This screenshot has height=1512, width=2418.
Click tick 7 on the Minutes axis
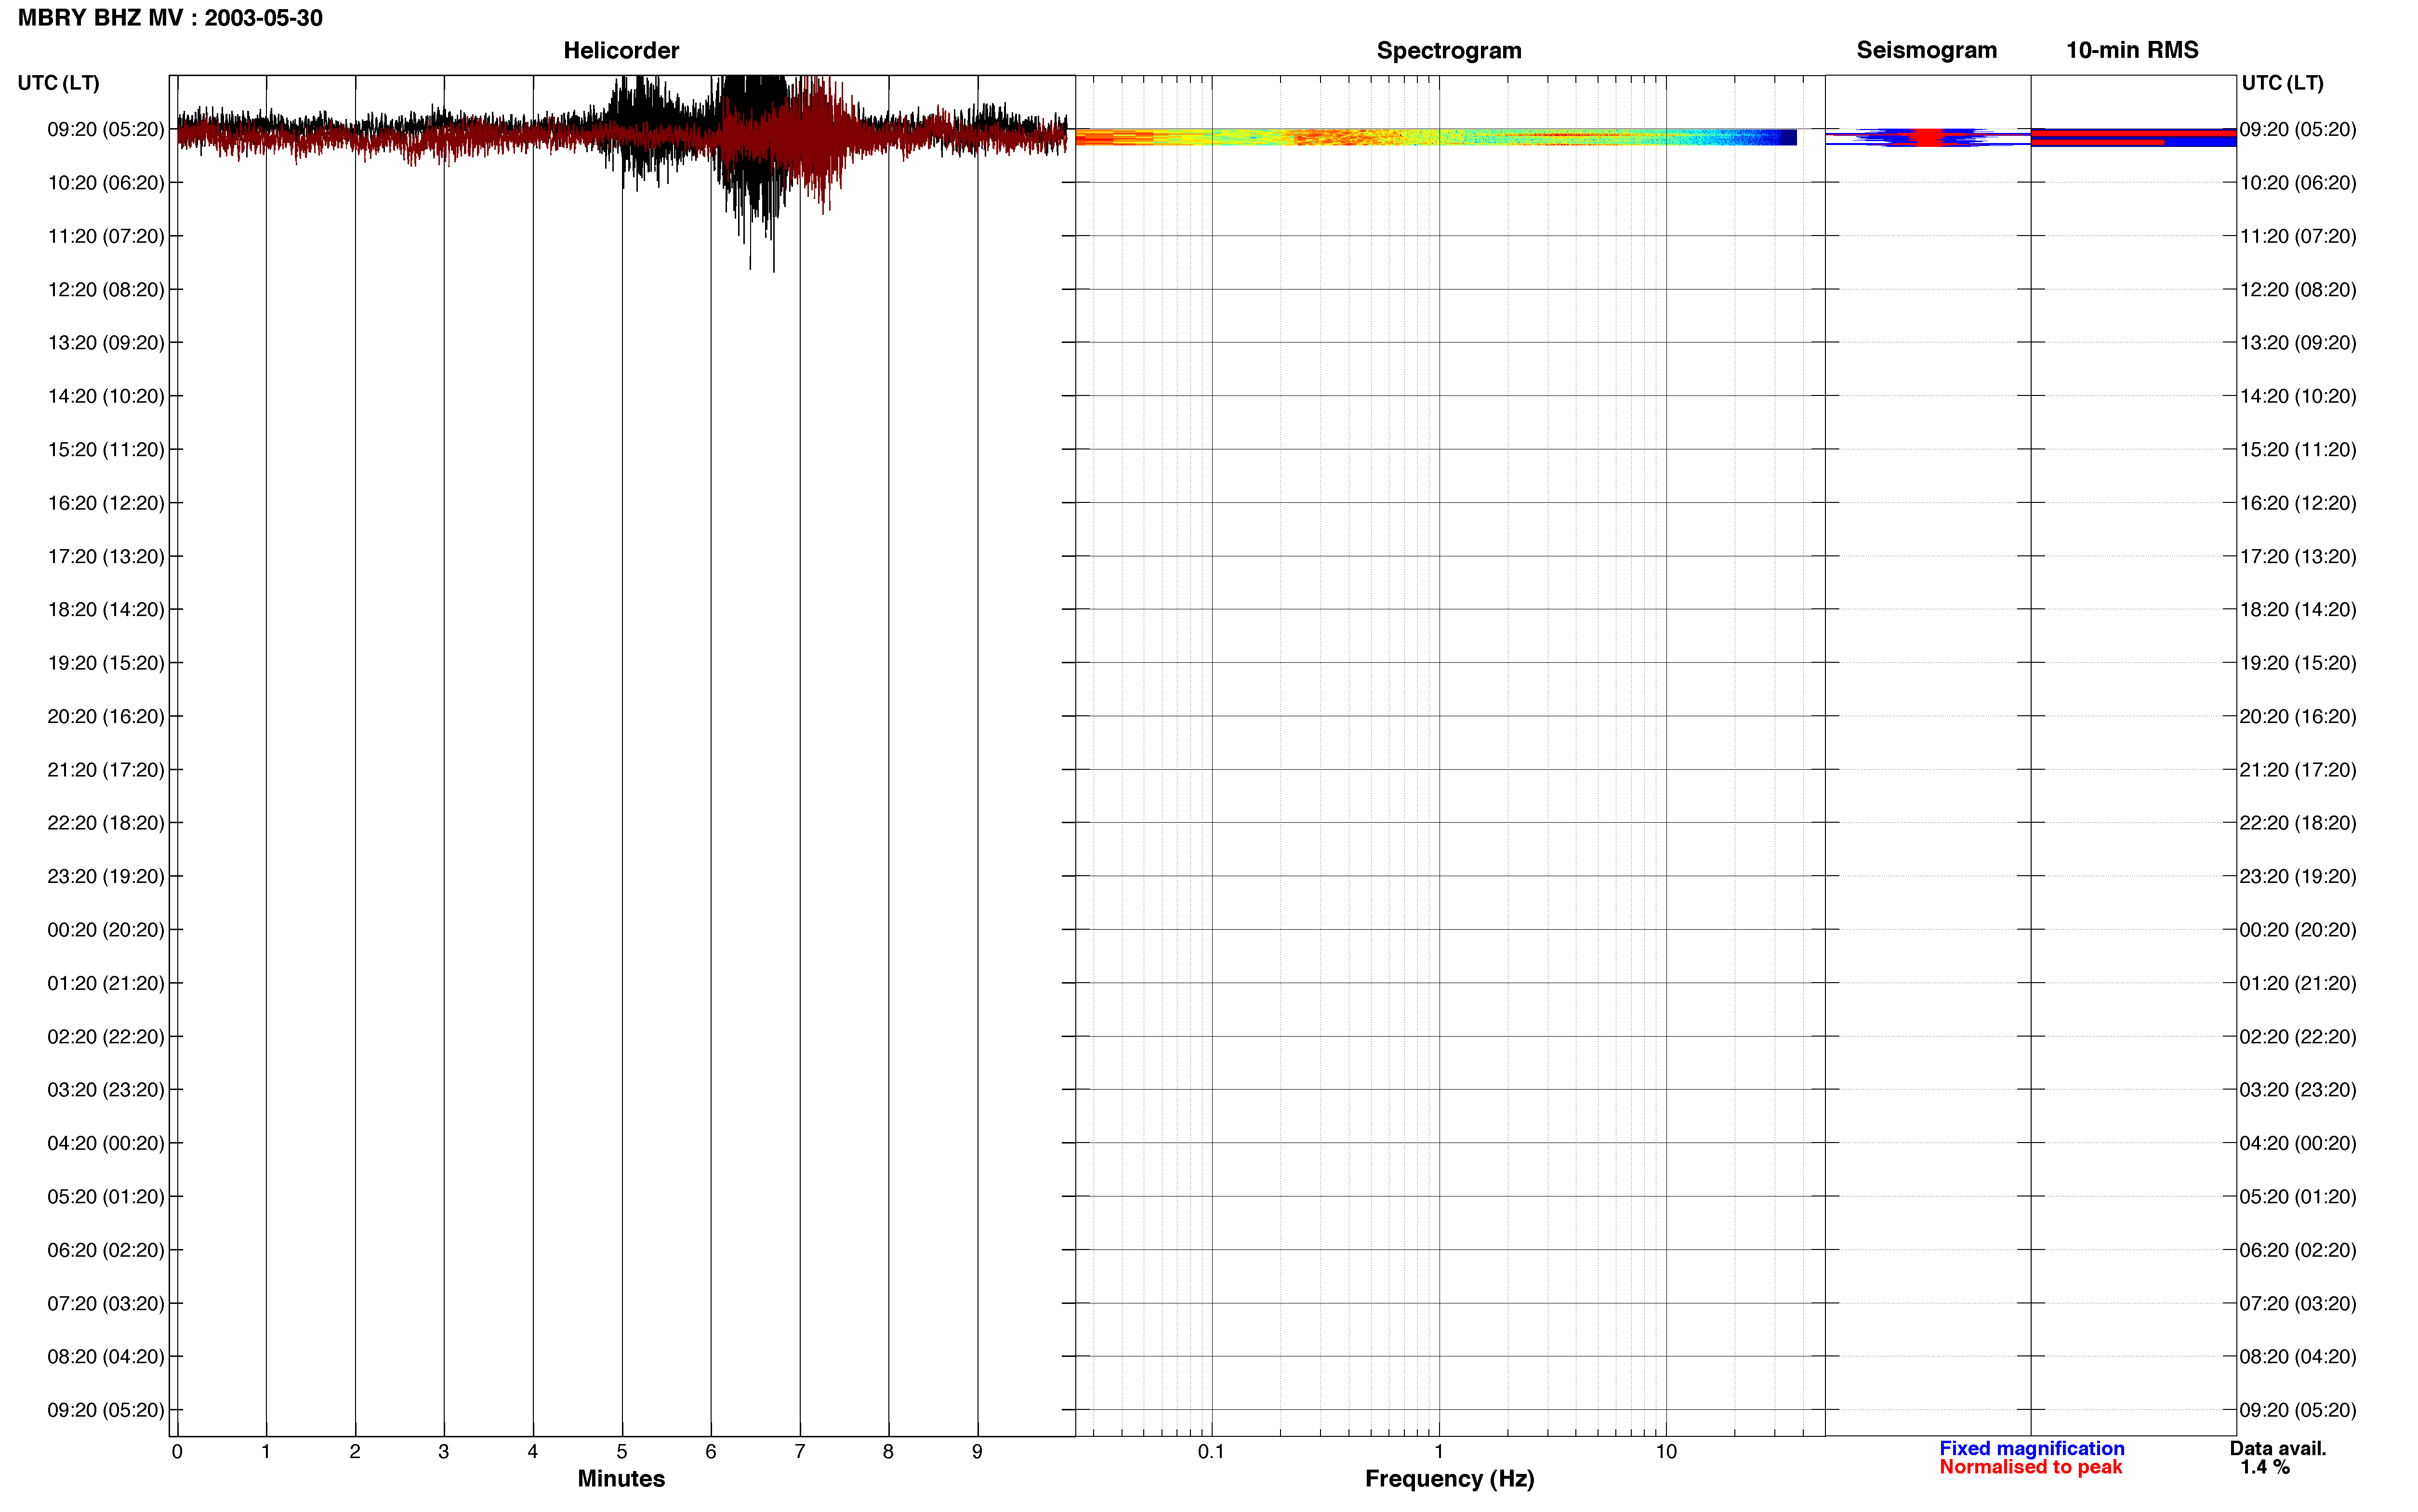tap(800, 1452)
